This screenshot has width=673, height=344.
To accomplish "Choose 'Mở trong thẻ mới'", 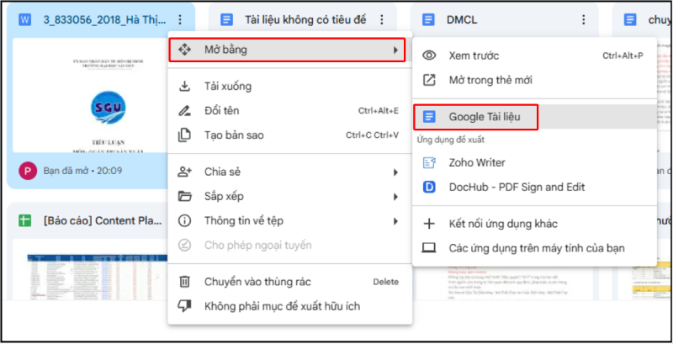I will pos(534,80).
